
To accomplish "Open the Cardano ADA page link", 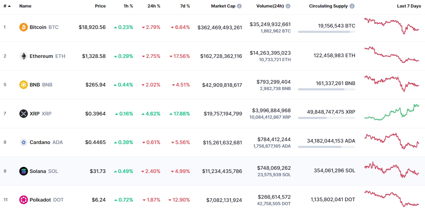I will click(x=41, y=142).
